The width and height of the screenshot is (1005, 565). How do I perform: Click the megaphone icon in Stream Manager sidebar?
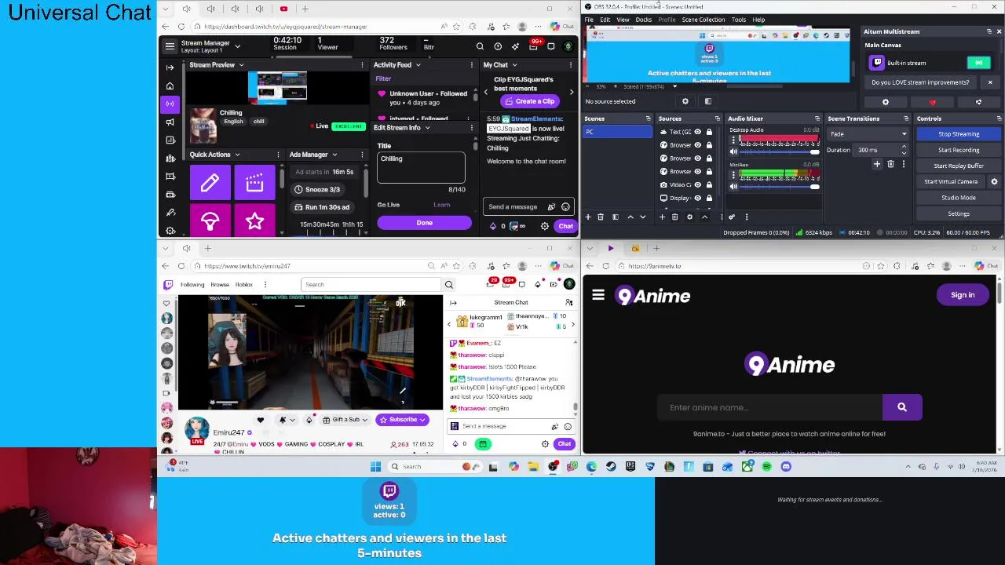[170, 122]
